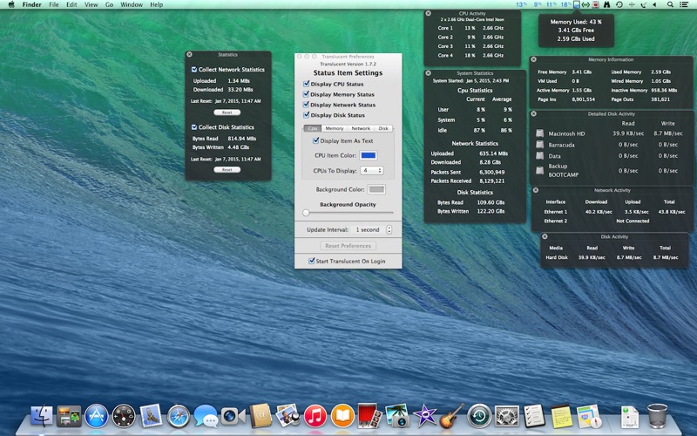Image resolution: width=697 pixels, height=436 pixels.
Task: Open the Edit menu
Action: click(x=71, y=4)
